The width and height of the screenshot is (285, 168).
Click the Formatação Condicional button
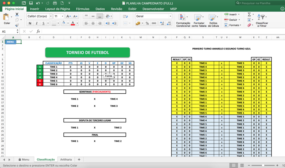pos(183,20)
